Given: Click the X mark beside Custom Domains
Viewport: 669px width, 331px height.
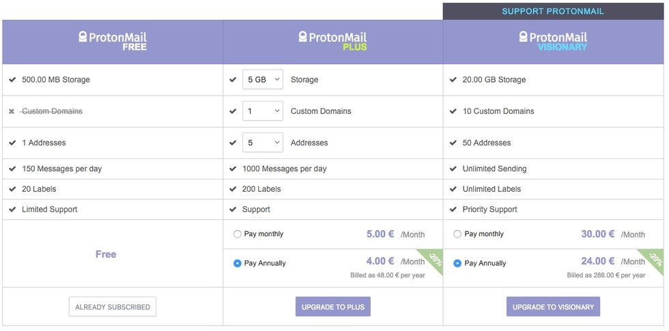Looking at the screenshot, I should pos(12,111).
